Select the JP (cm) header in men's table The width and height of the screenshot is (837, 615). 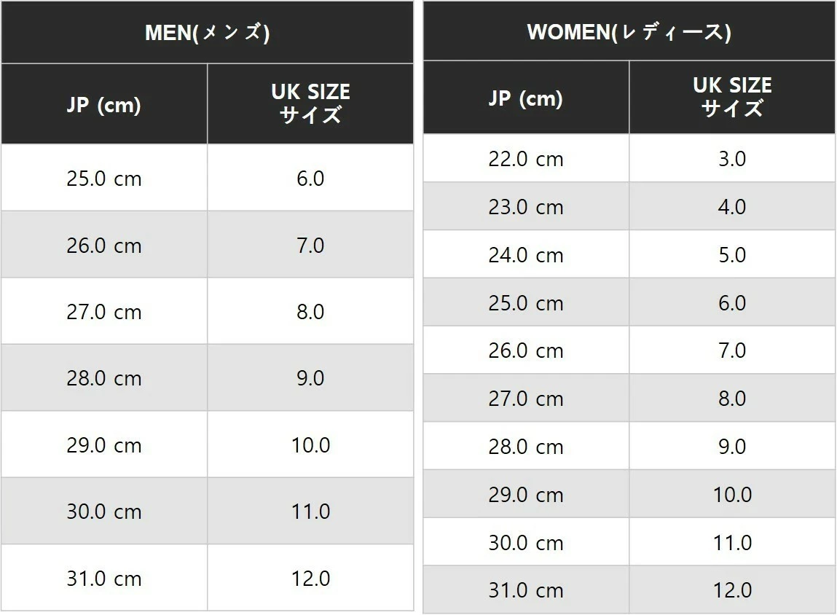104,104
